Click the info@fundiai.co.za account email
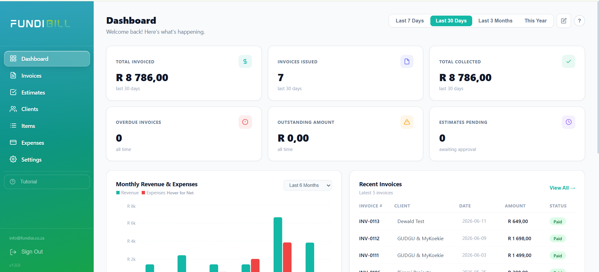This screenshot has width=599, height=272. pos(27,238)
